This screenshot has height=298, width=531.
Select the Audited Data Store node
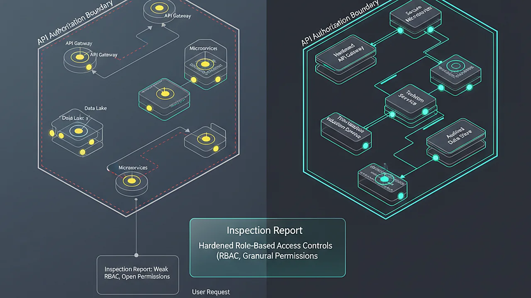(456, 143)
